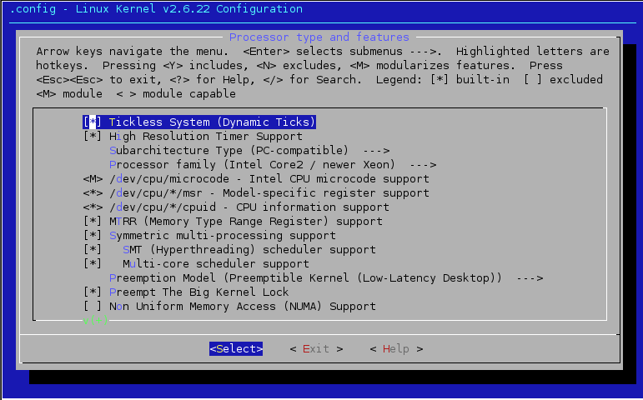Screen dimensions: 643x400
Task: Click the Linux Kernel v2.6.22 Configuration header
Action: pyautogui.click(x=189, y=9)
